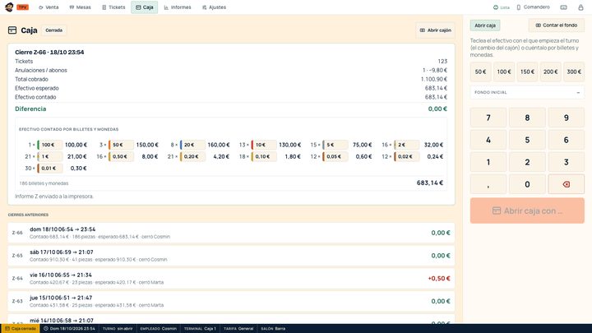Click the lock icon to lock terminal
This screenshot has height=333, width=592.
(580, 7)
